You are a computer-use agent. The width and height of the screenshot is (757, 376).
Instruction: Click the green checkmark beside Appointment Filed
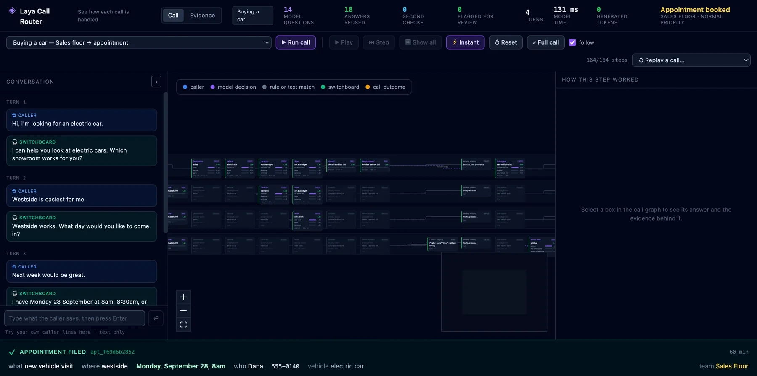pos(12,352)
